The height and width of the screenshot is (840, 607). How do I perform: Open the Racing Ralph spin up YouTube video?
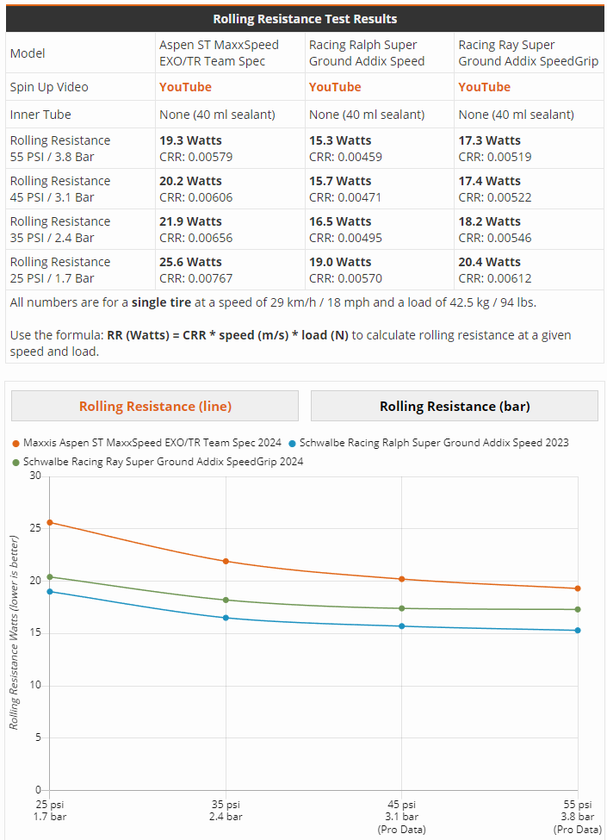(335, 87)
